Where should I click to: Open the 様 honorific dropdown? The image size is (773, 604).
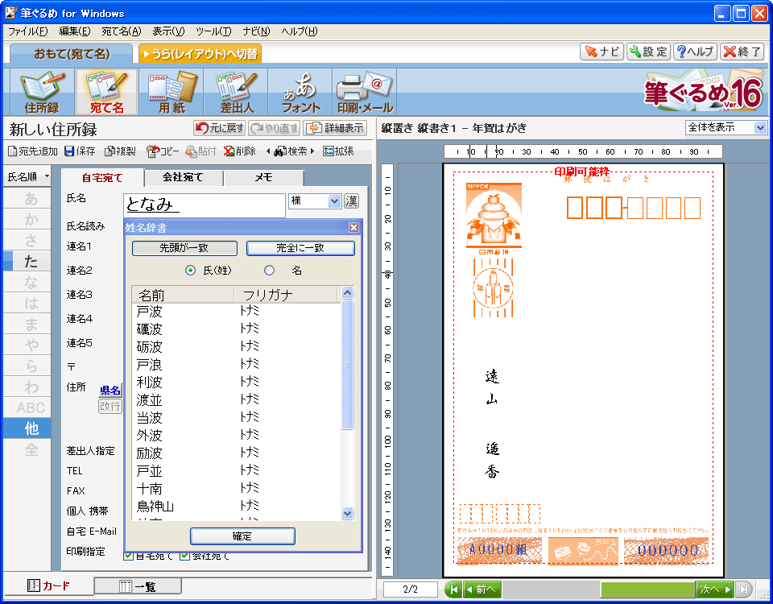(335, 201)
